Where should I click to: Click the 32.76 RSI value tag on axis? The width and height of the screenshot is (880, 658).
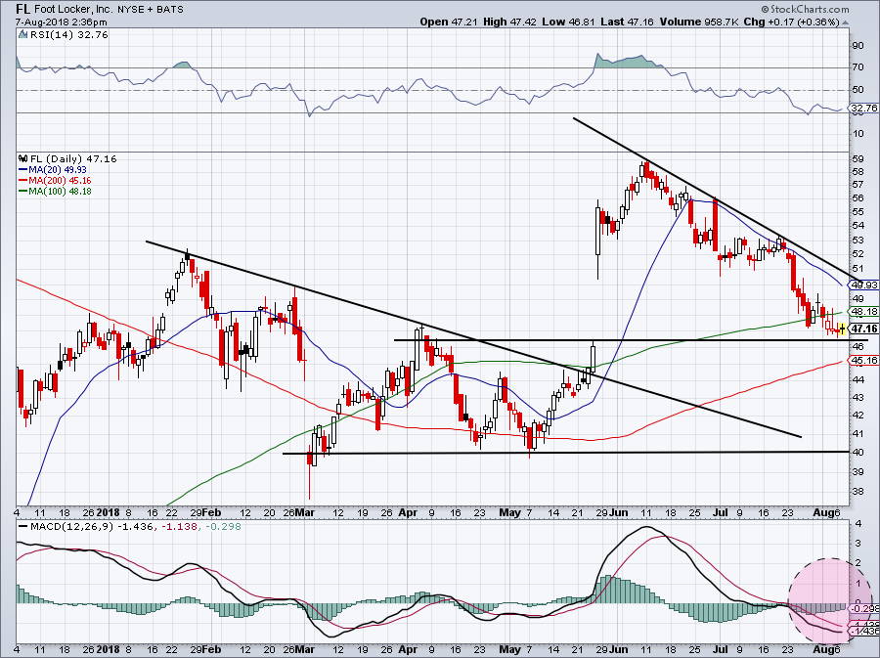click(x=863, y=108)
